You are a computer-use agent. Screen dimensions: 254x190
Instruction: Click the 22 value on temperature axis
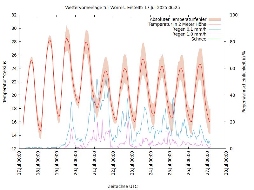[x=14, y=82]
